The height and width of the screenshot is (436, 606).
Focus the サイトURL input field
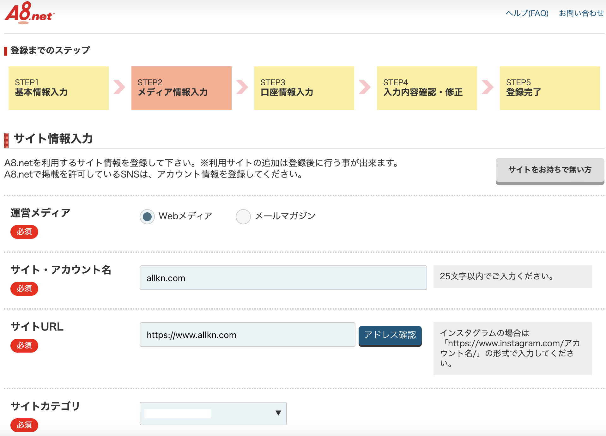point(247,335)
